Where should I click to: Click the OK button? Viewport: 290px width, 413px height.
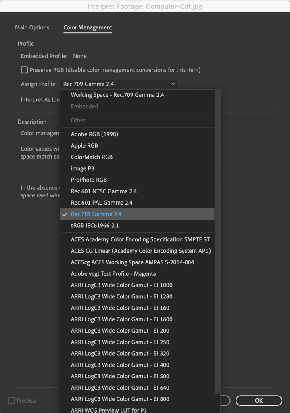[259, 400]
